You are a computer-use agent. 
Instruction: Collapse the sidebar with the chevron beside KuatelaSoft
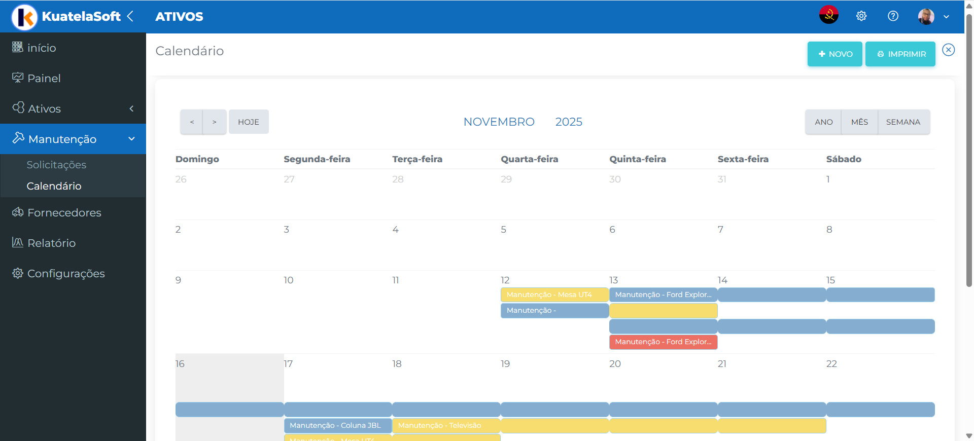point(130,16)
